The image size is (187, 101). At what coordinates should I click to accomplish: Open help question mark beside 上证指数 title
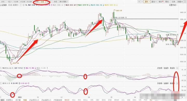coord(21,5)
